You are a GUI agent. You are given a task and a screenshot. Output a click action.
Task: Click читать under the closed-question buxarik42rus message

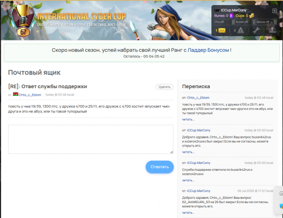188,152
